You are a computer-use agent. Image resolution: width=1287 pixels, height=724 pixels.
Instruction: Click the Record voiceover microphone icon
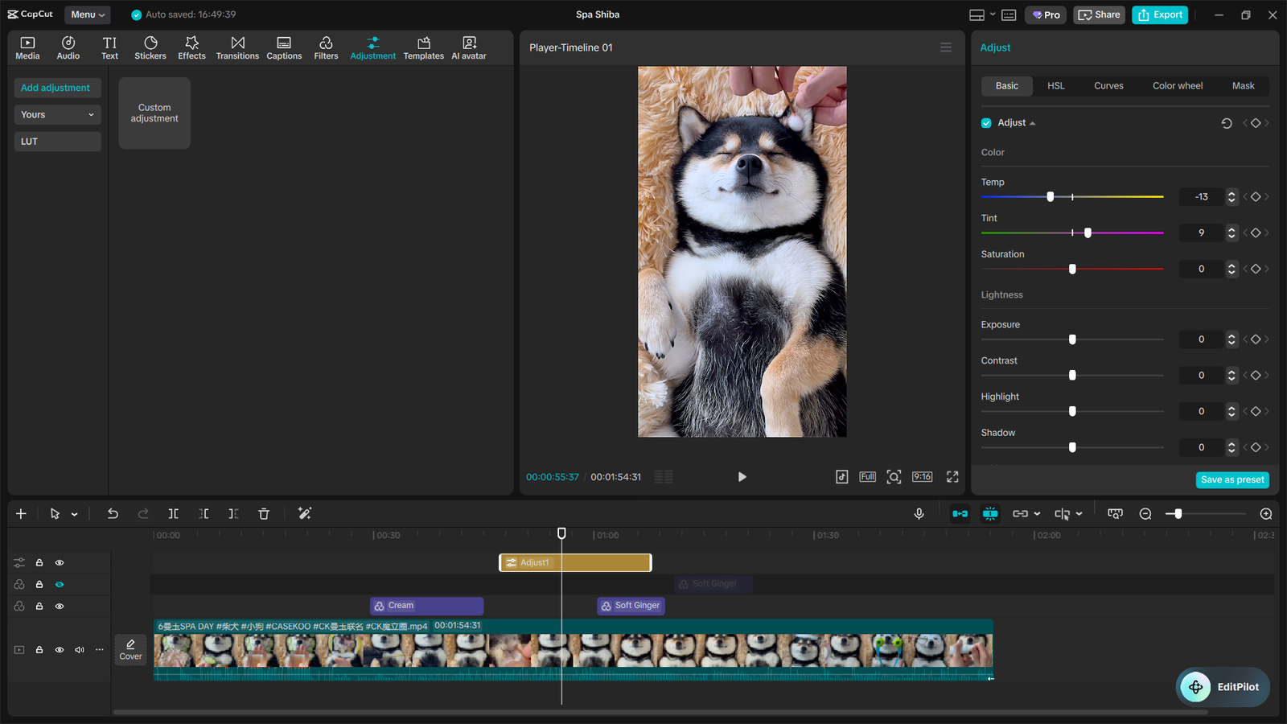click(x=919, y=513)
